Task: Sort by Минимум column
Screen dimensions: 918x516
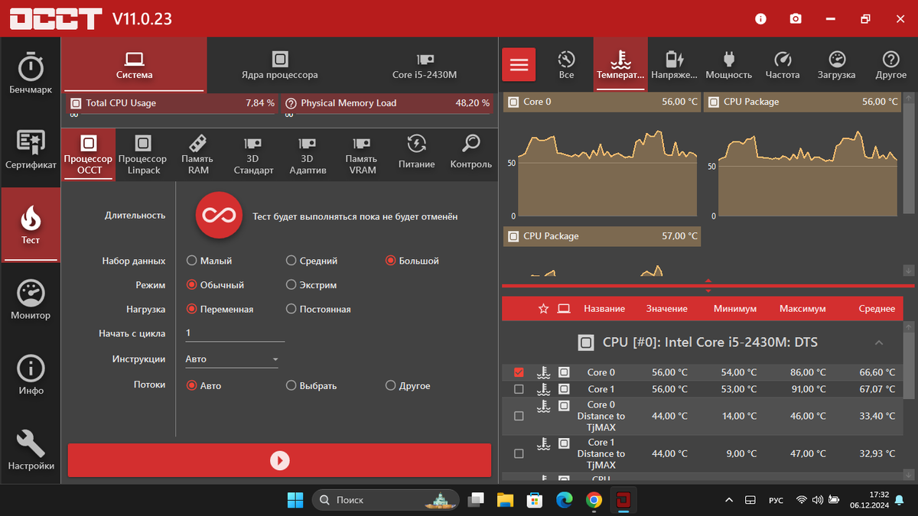Action: tap(735, 309)
